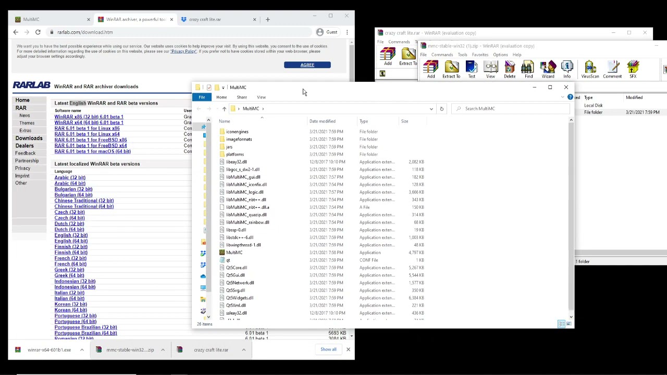Click Add icon in crazy craft lite WinRAR window
Viewport: 667px width, 375px height.
click(388, 57)
